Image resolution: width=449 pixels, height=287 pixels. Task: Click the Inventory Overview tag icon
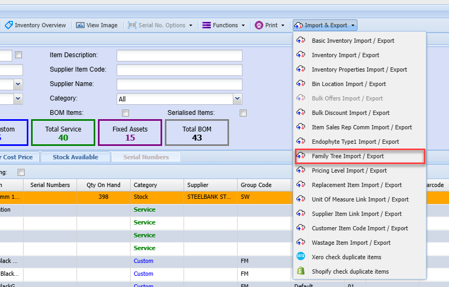coord(9,25)
